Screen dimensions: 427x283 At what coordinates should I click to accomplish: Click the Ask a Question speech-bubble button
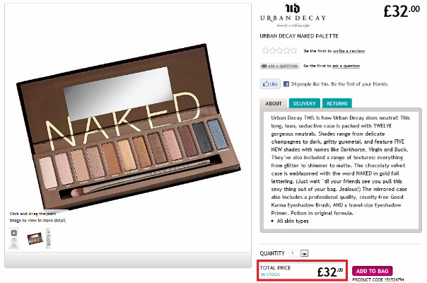coord(280,66)
